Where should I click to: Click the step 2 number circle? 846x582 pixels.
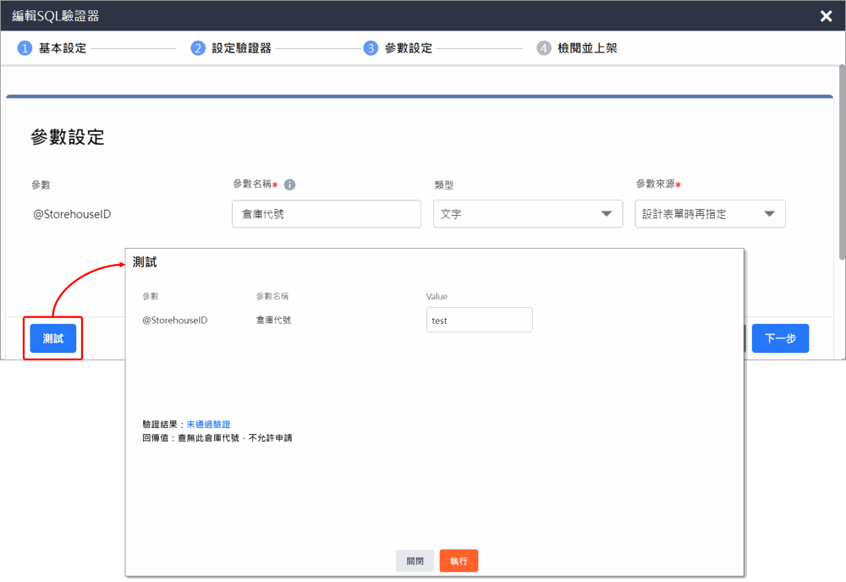point(198,48)
